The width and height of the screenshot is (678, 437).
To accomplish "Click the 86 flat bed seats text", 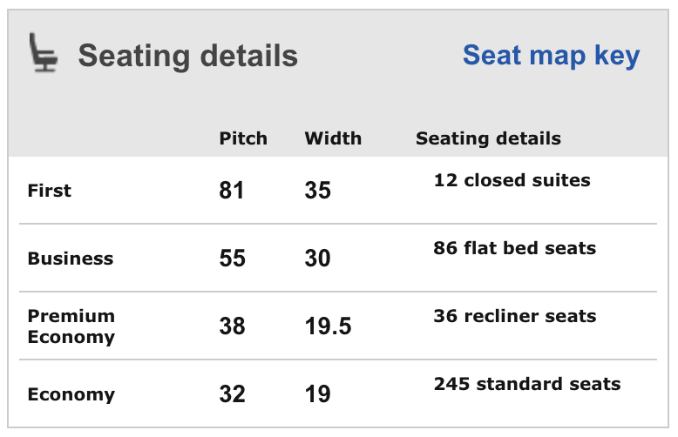I will click(x=514, y=248).
